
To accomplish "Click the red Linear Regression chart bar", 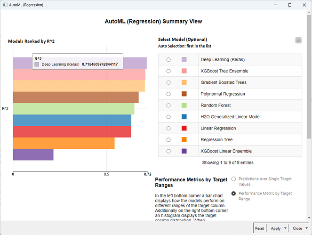I will 72,132.
